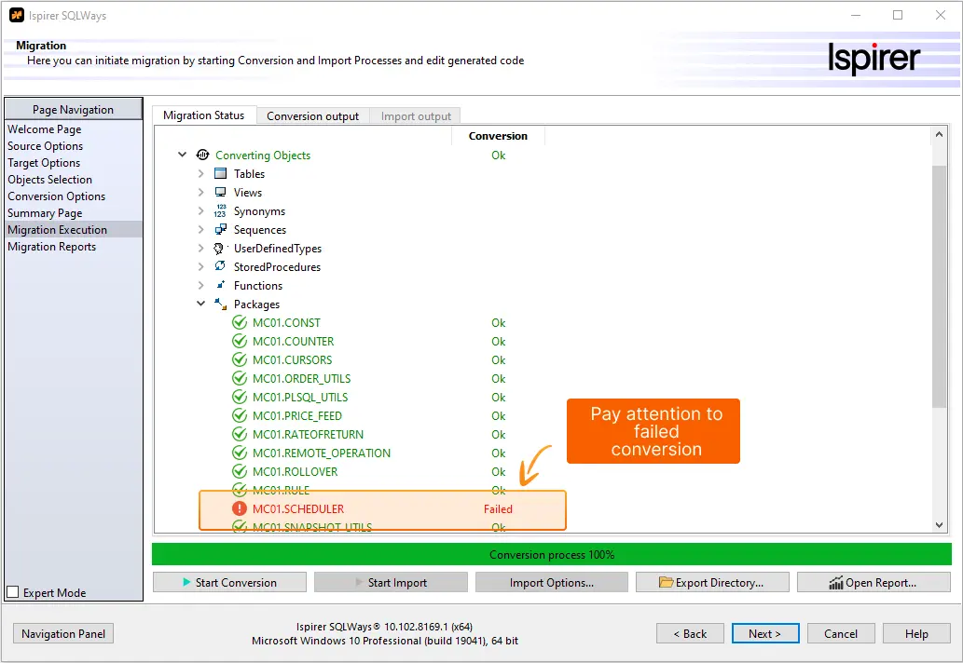Open the Export Directory button

click(x=712, y=582)
